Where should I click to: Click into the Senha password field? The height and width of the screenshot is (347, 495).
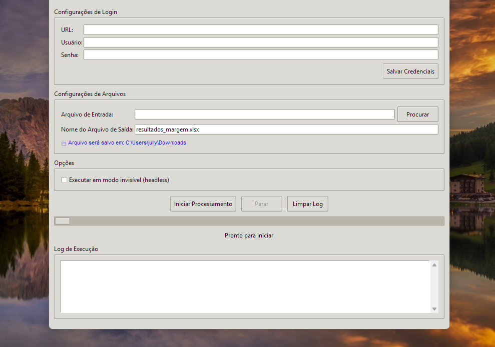(x=261, y=55)
